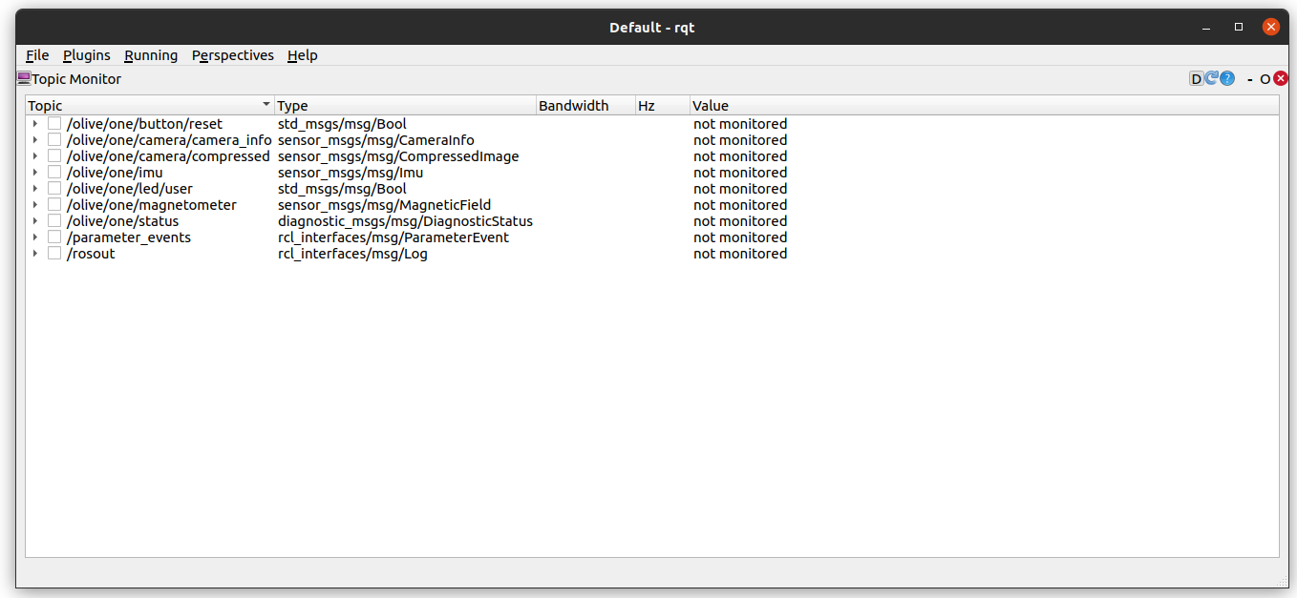Open the Perspectives menu
The width and height of the screenshot is (1297, 598).
(232, 55)
